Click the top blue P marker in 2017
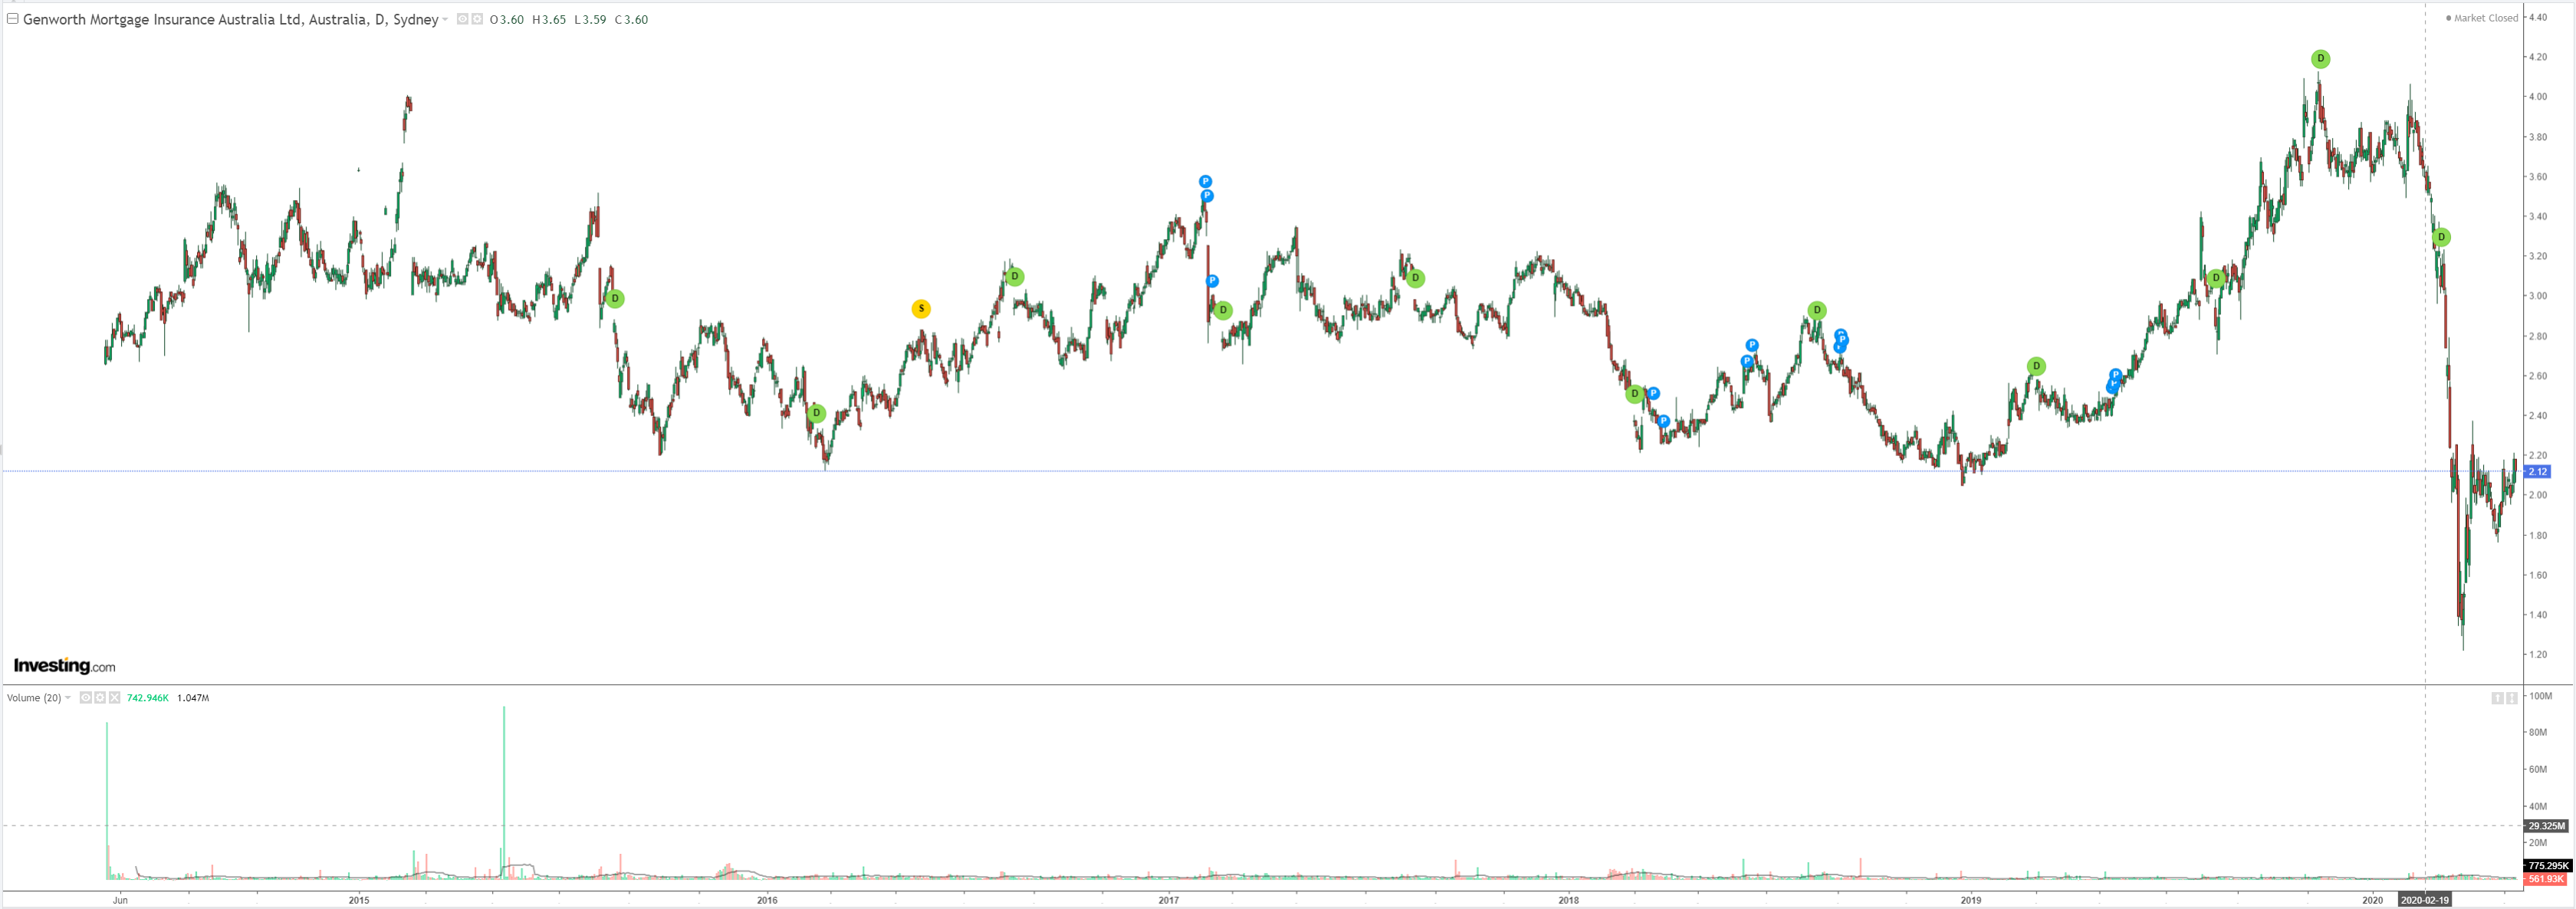2576x909 pixels. (1205, 182)
